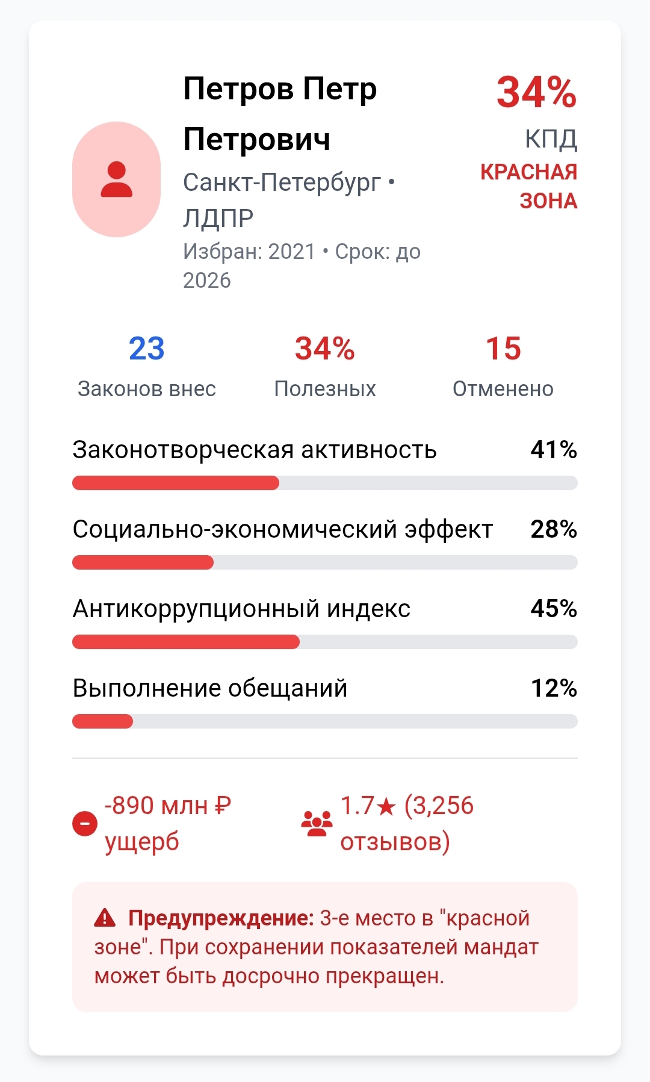Viewport: 650px width, 1082px height.
Task: Click the red minus damage icon
Action: 85,823
